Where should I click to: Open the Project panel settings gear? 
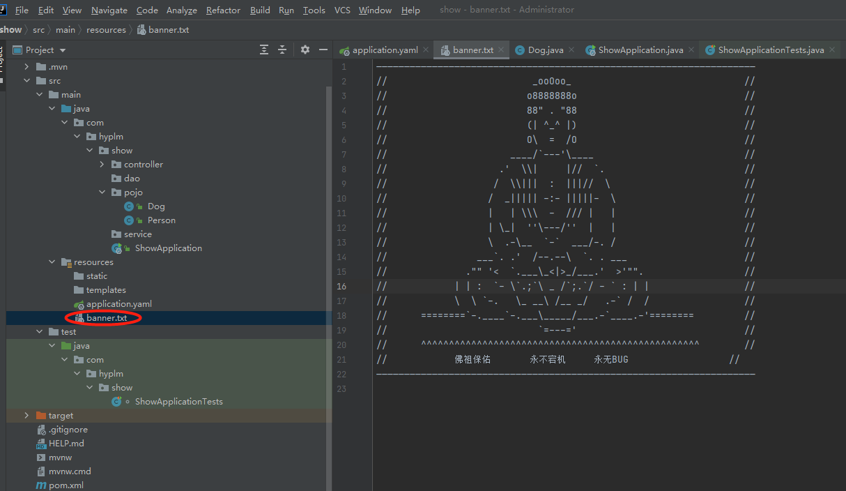click(x=305, y=50)
